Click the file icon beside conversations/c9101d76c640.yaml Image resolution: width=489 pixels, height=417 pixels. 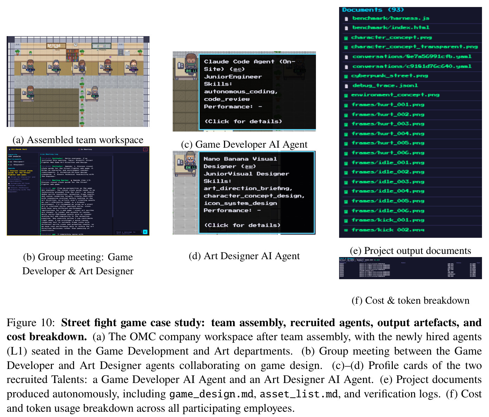point(346,67)
